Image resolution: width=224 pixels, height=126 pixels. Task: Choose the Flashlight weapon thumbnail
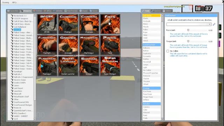pyautogui.click(x=47, y=45)
